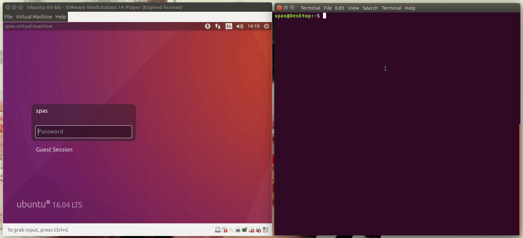The height and width of the screenshot is (238, 523).
Task: Click the printer device icon in VMware status bar
Action: coord(238,230)
